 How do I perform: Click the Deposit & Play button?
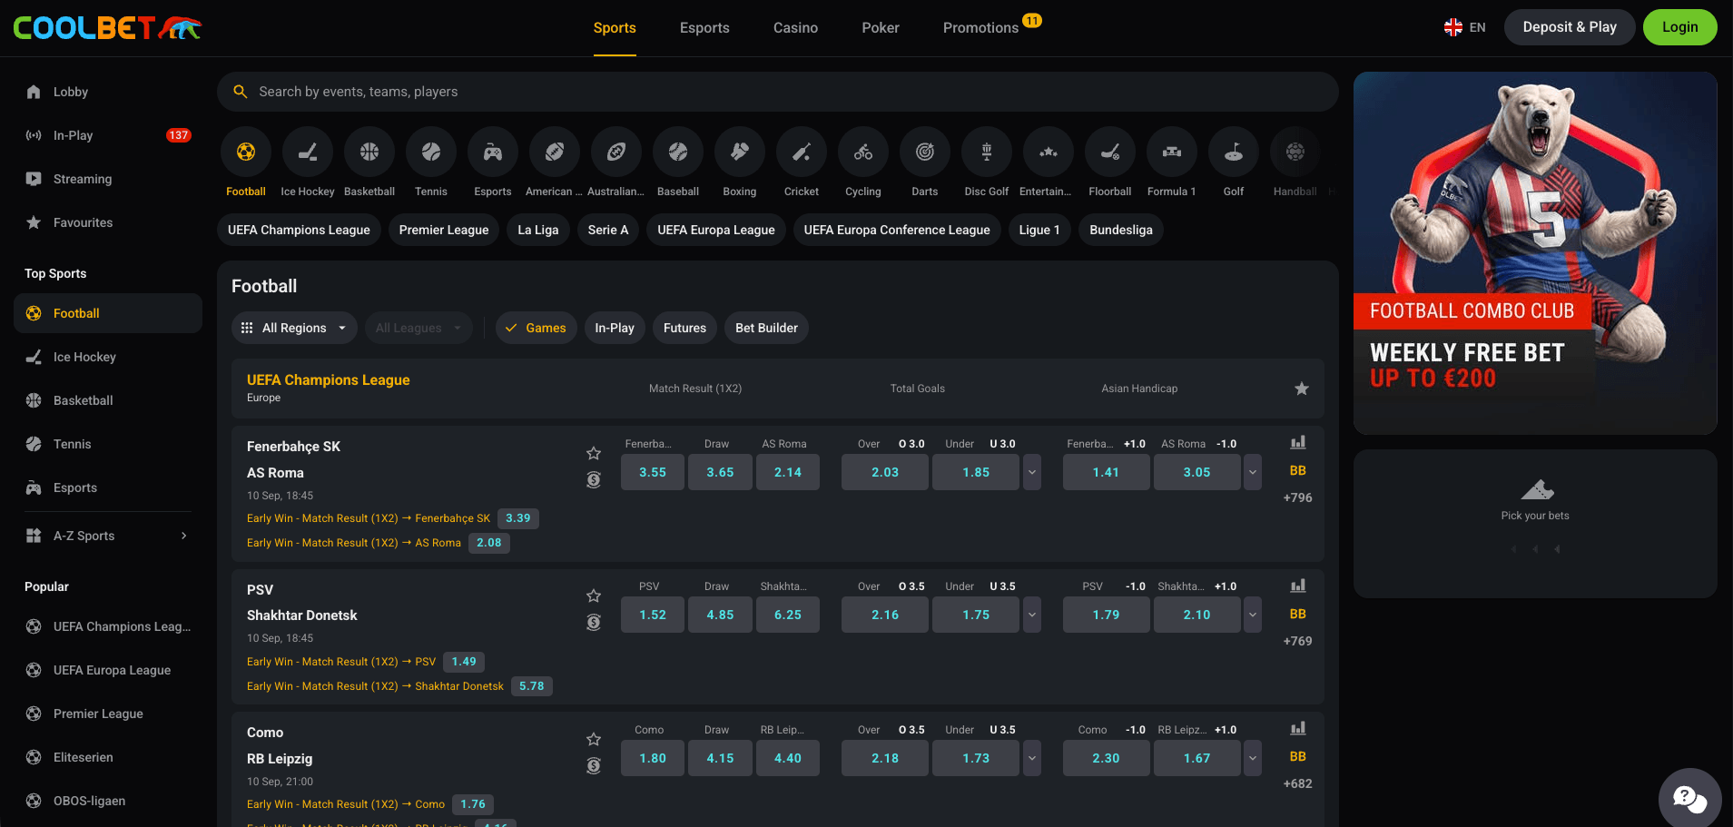pos(1570,27)
